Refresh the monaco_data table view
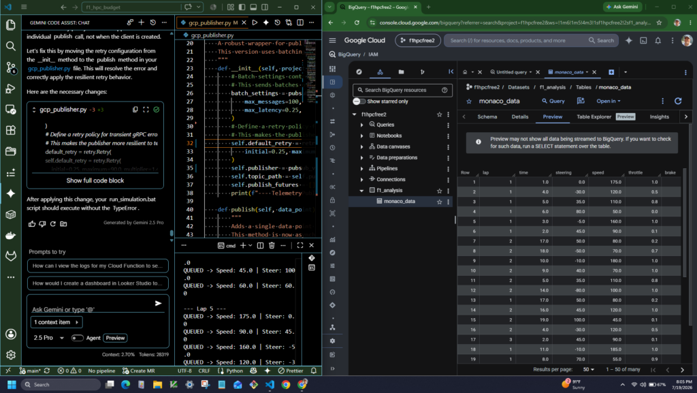 (x=678, y=101)
